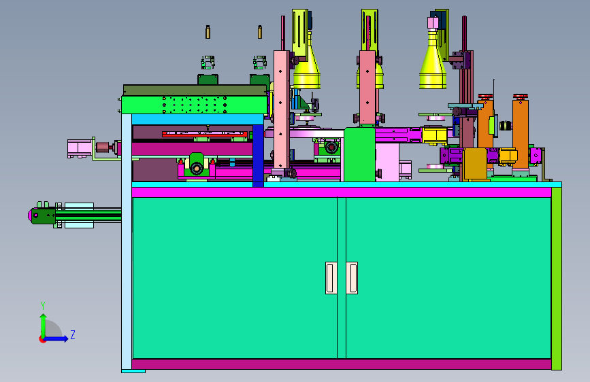The height and width of the screenshot is (382, 590).
Task: Select the olive cover plate above perforated plate
Action: 195,90
